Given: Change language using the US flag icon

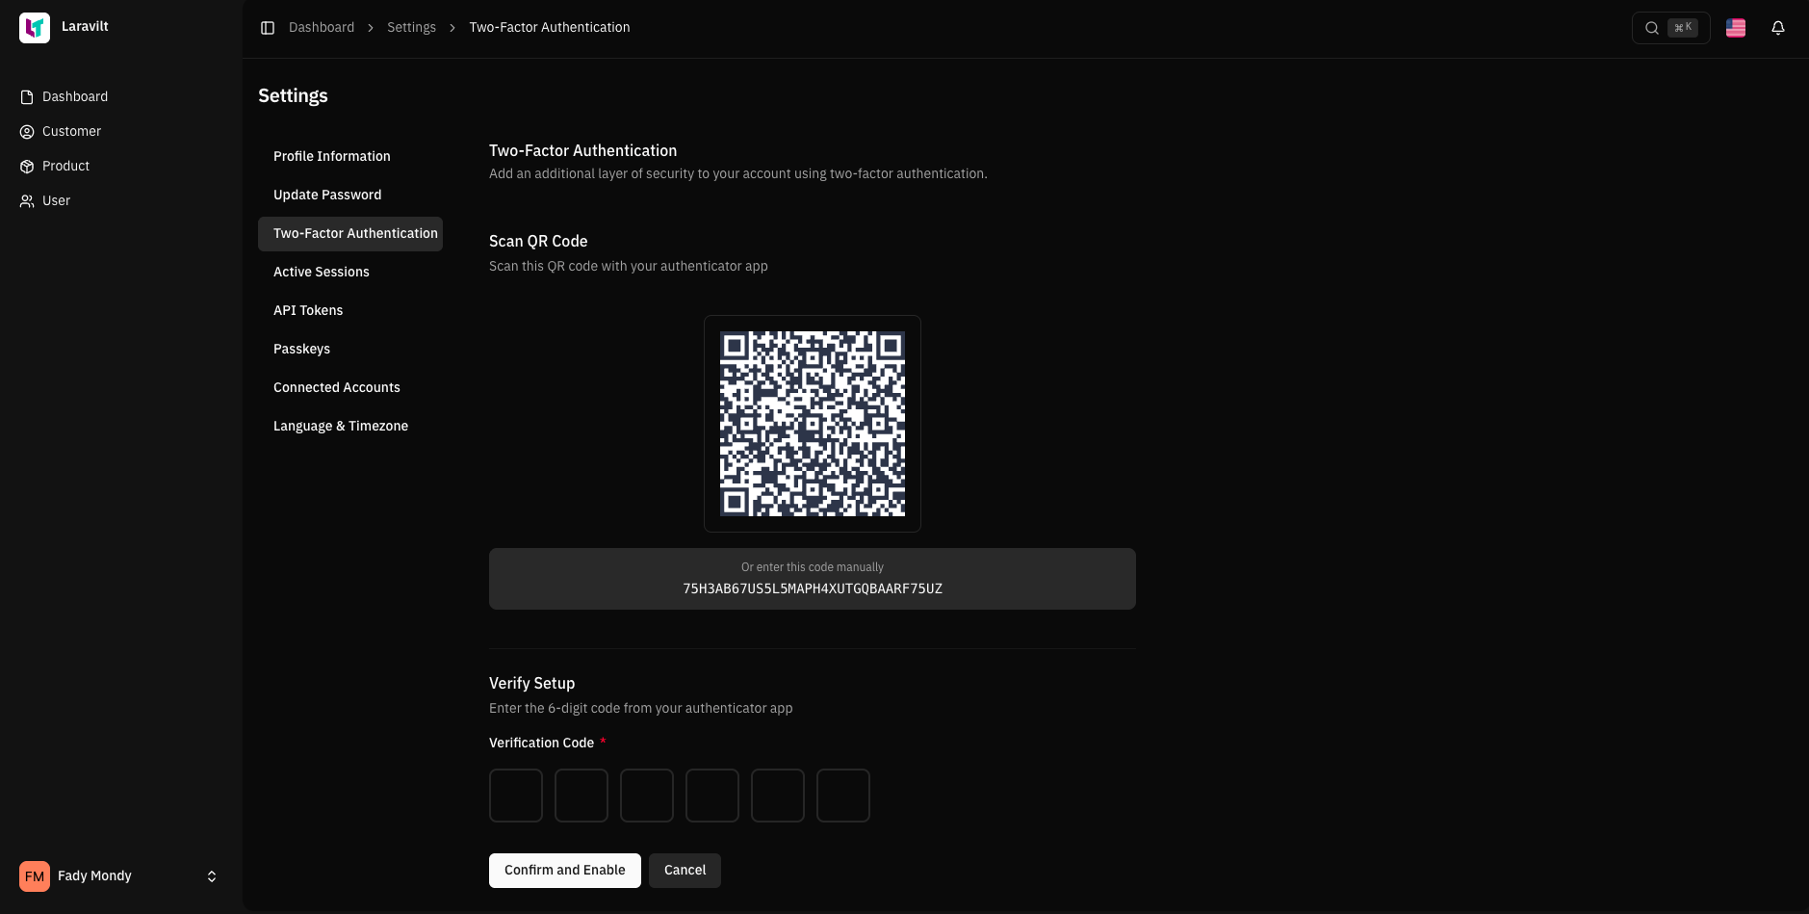Looking at the screenshot, I should click(x=1735, y=28).
